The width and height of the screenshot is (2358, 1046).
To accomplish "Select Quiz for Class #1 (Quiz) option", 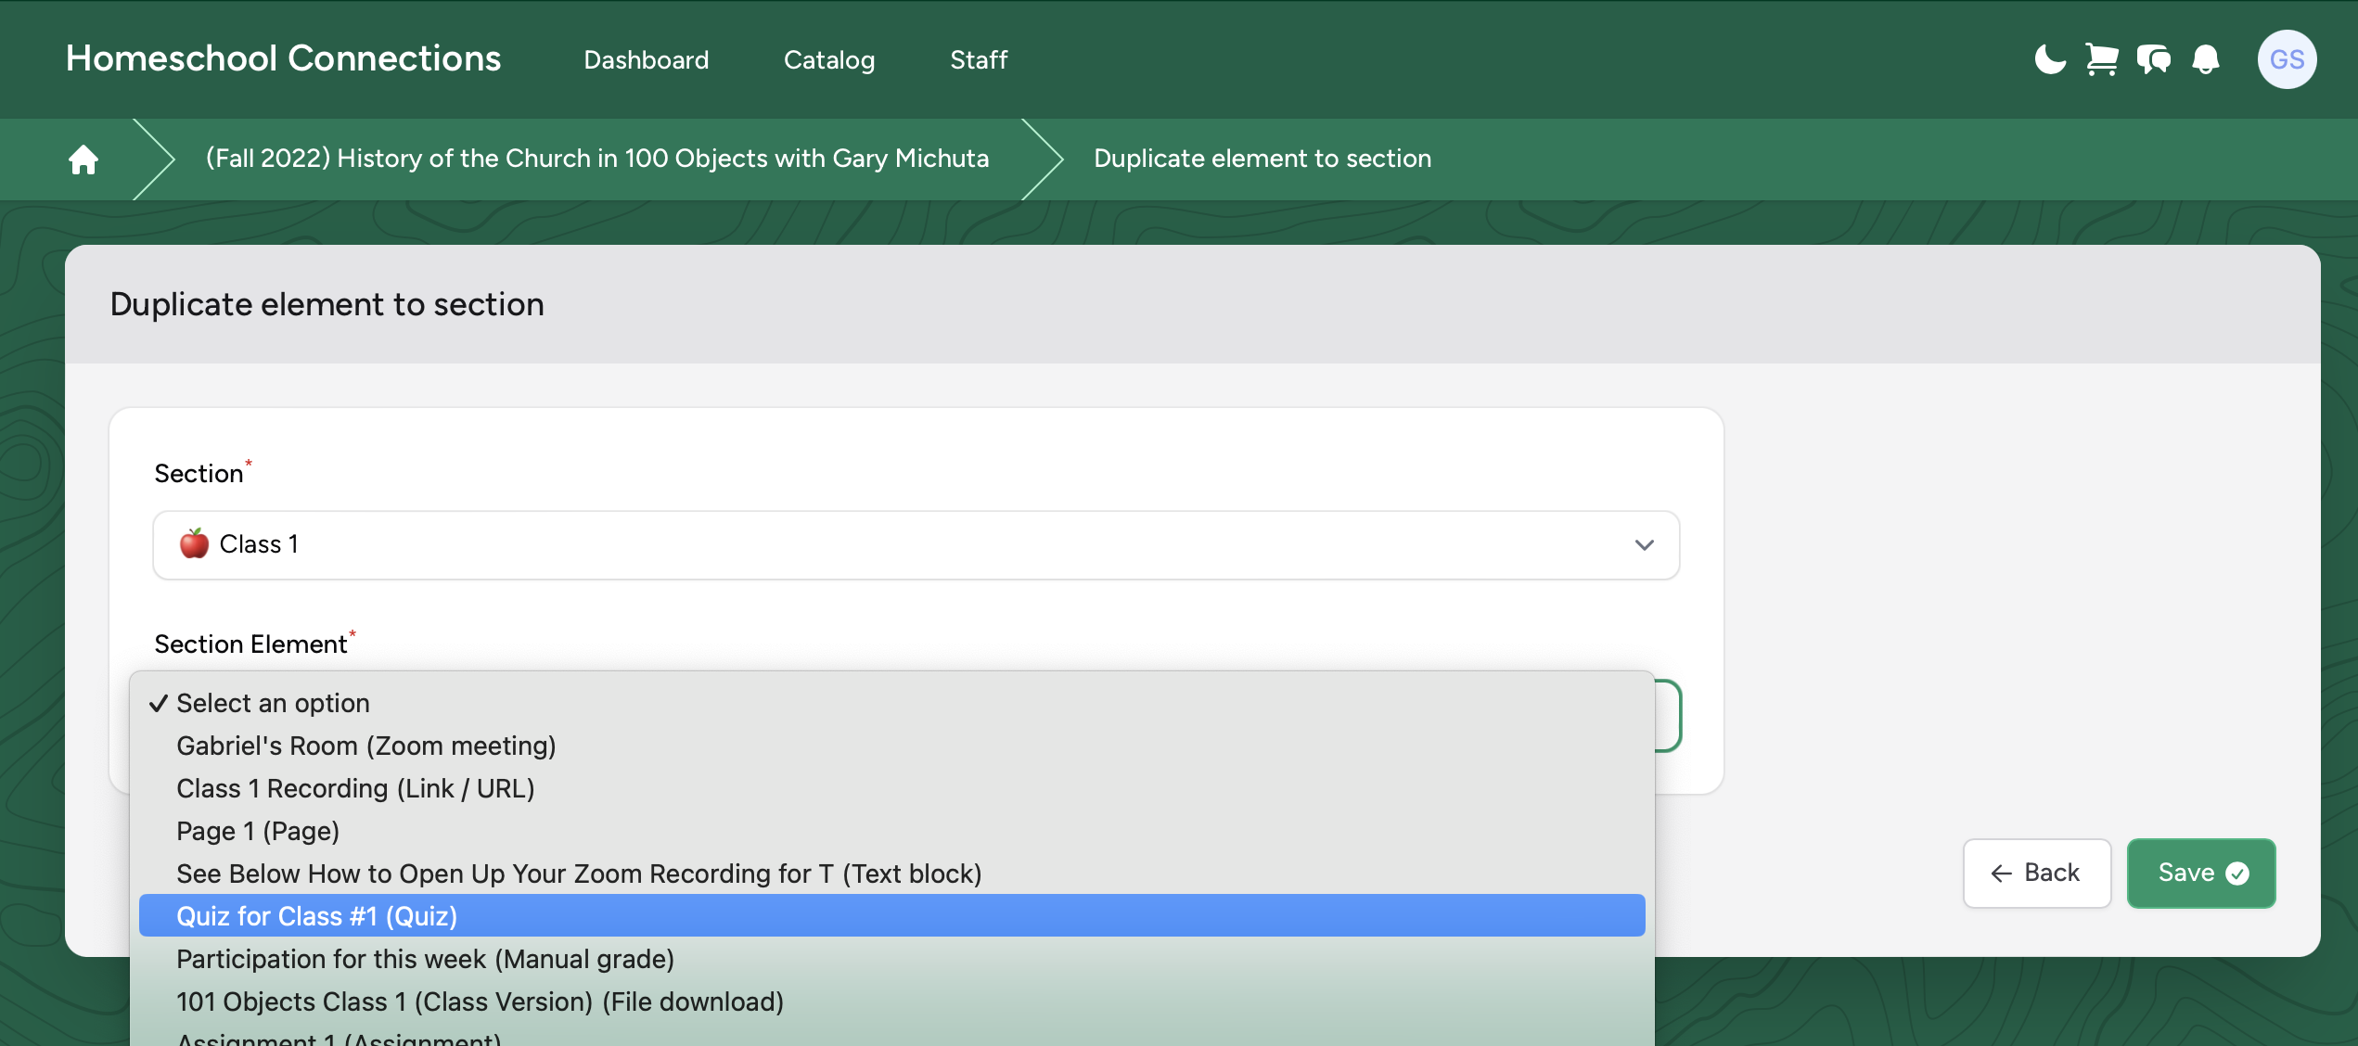I will pos(892,916).
